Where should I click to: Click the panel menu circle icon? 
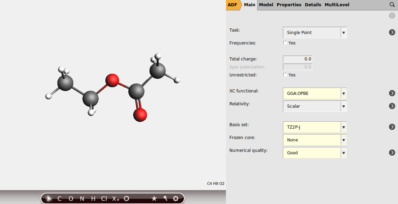point(392,16)
